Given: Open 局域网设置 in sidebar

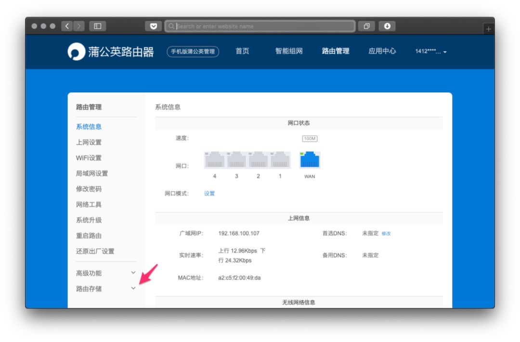Looking at the screenshot, I should 92,173.
